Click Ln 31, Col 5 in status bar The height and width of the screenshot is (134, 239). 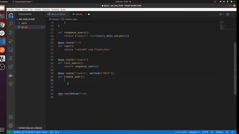pyautogui.click(x=181, y=132)
